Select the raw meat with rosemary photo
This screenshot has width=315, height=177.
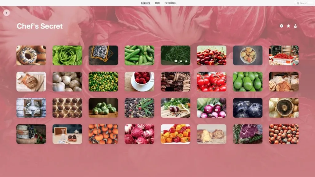point(248,134)
